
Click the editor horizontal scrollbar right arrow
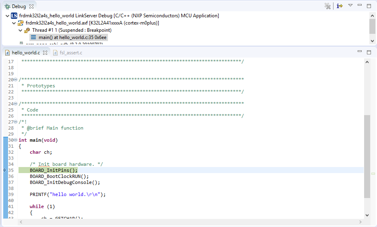[360, 222]
